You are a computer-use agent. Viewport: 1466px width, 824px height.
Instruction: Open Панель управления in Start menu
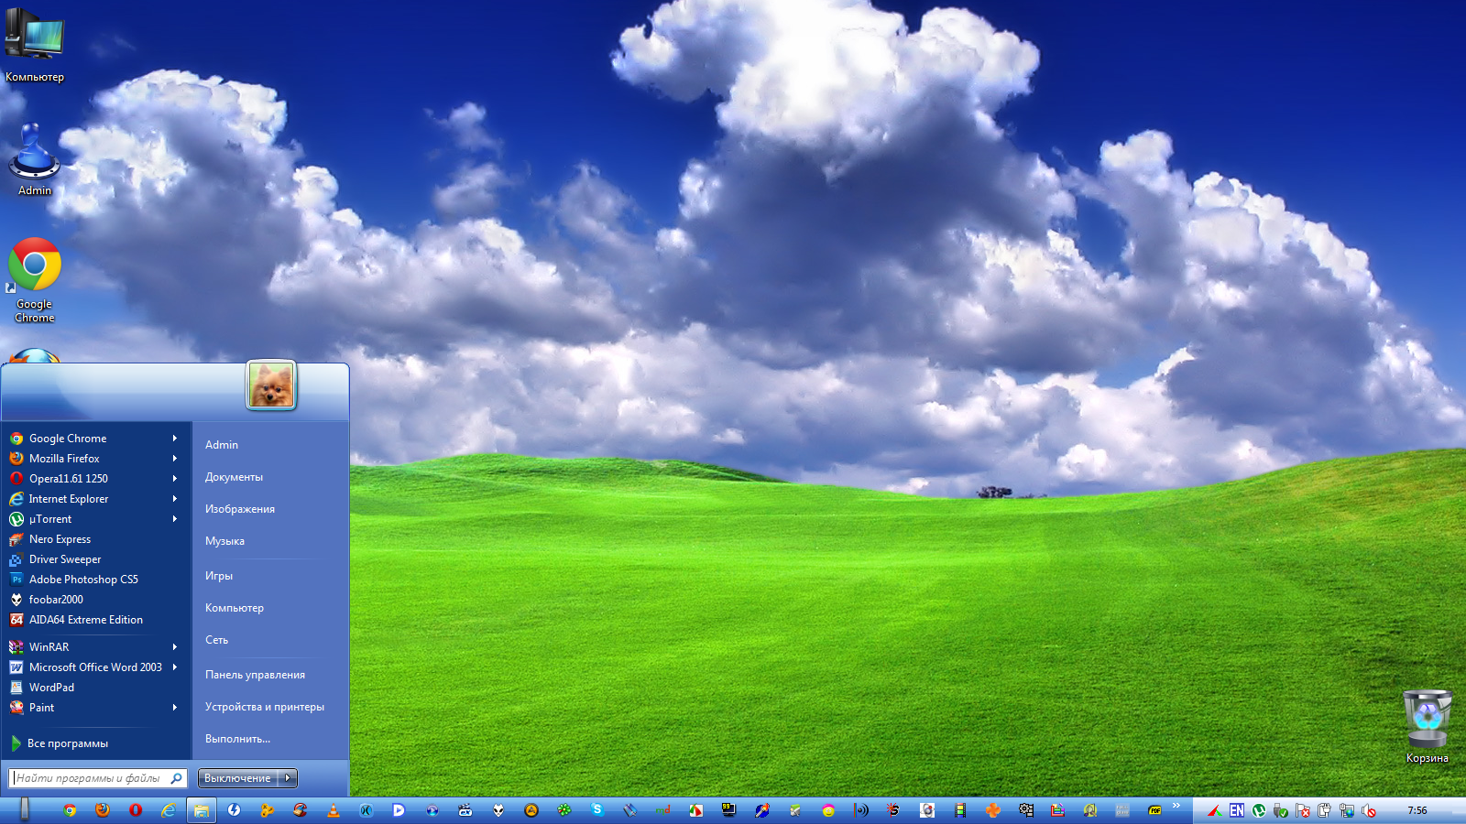(x=255, y=675)
